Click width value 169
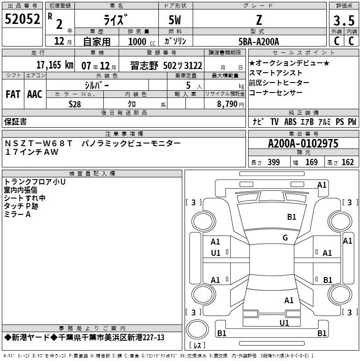Image resolution: width=361 pixels, height=361 pixels. click(311, 162)
